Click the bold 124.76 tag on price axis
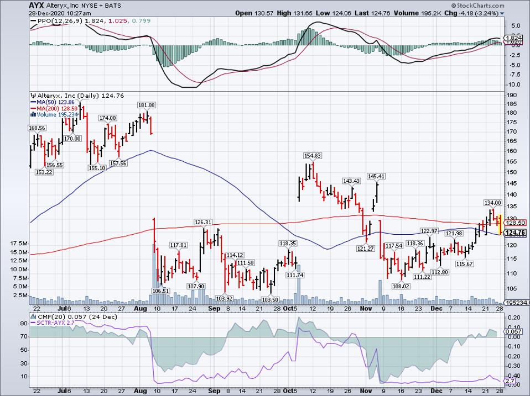 pos(516,233)
